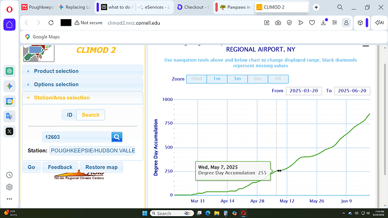Set chart zoom to 1m
Image resolution: width=388 pixels, height=218 pixels.
pyautogui.click(x=216, y=79)
